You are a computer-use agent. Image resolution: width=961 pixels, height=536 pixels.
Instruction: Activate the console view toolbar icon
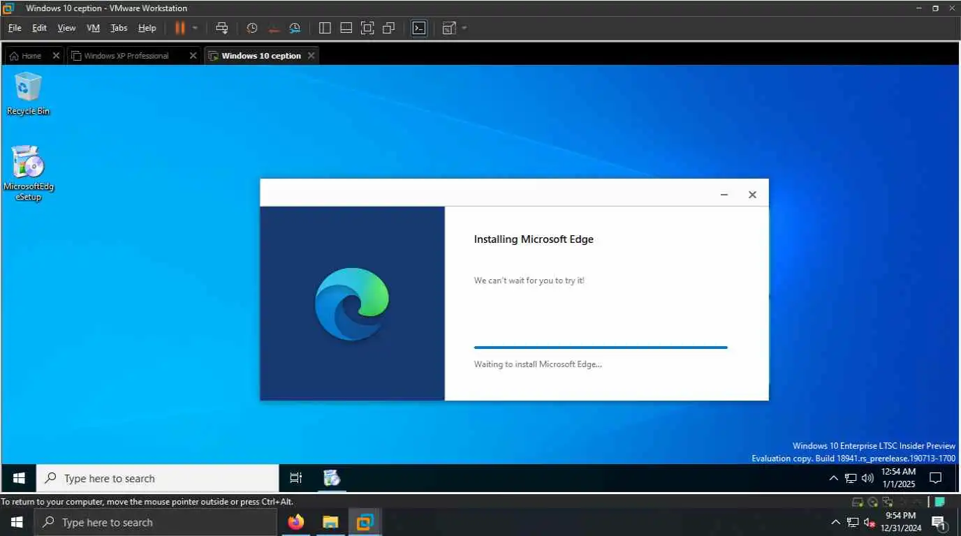point(419,28)
